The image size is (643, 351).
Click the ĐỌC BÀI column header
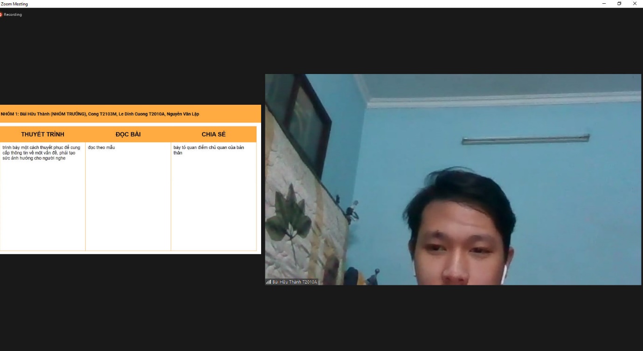click(128, 135)
